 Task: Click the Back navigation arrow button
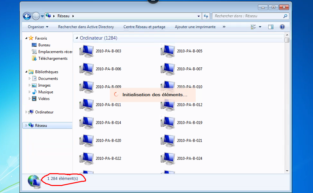(27, 16)
